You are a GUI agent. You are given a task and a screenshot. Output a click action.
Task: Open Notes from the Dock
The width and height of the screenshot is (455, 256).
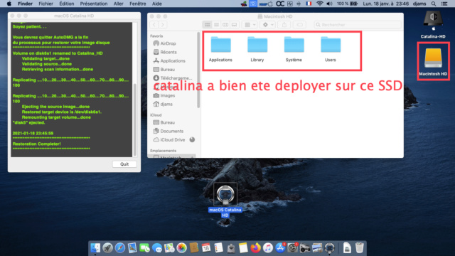point(243,248)
